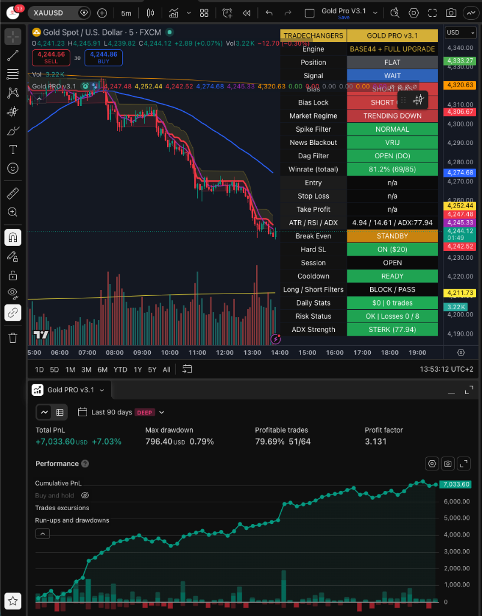This screenshot has width=482, height=616.
Task: Open the emoji icons tool
Action: click(x=13, y=168)
